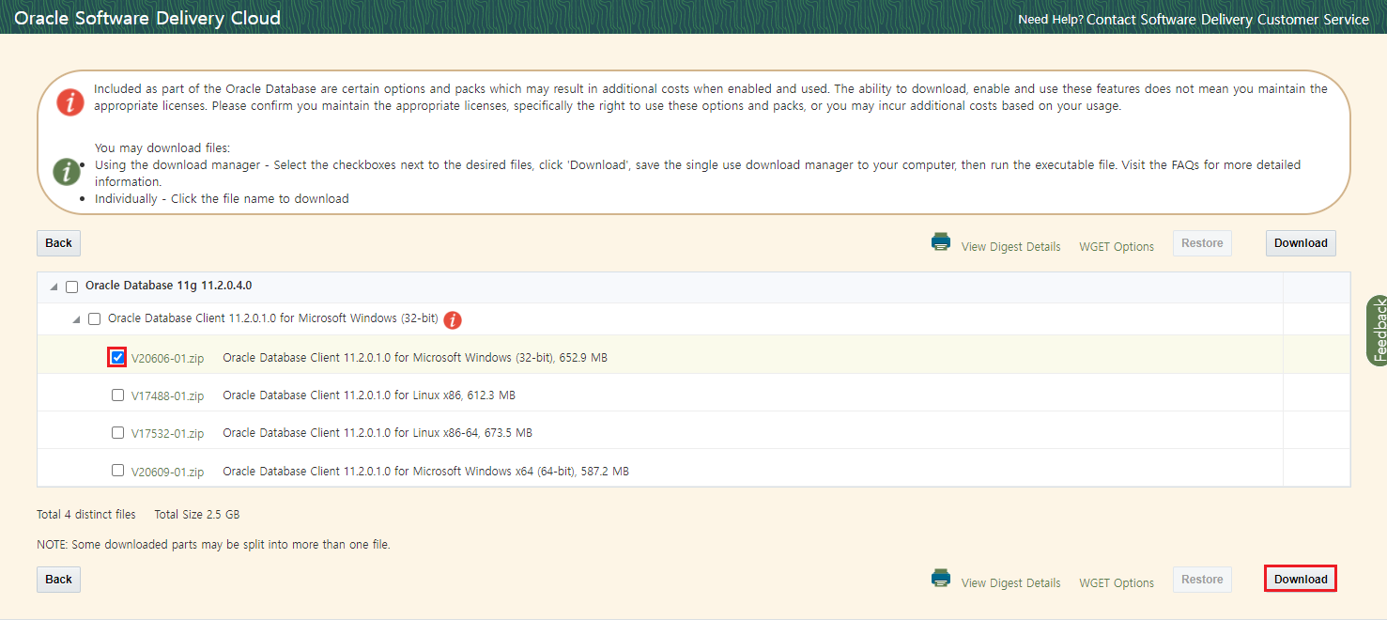Click the Linux x86-64, 673.5 MB description
Viewport: 1387px width, 620px height.
click(x=378, y=433)
